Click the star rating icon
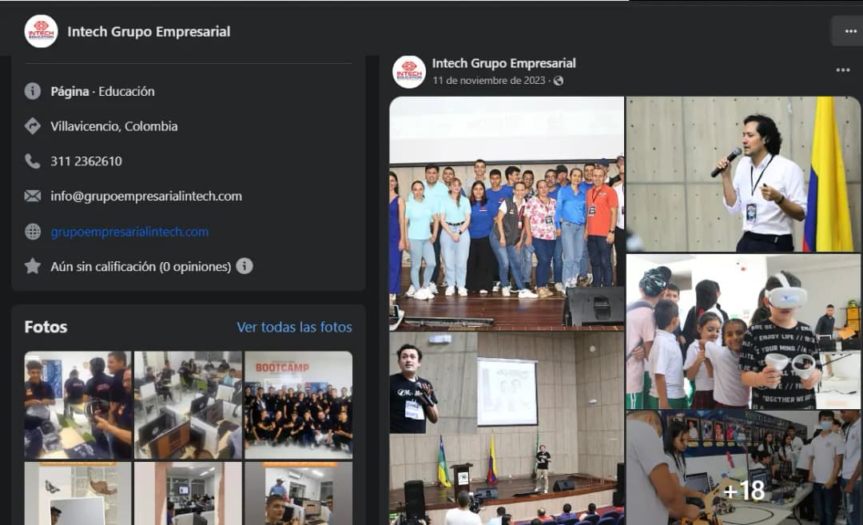Screen dimensions: 863x525 pos(33,266)
